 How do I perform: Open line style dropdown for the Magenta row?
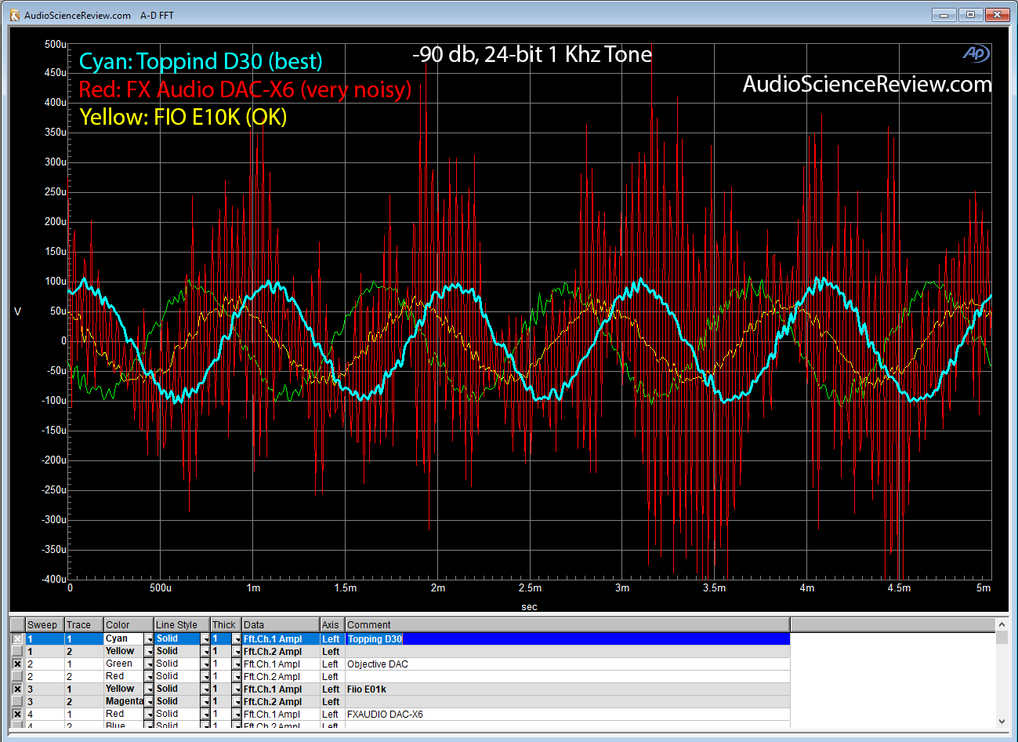205,702
